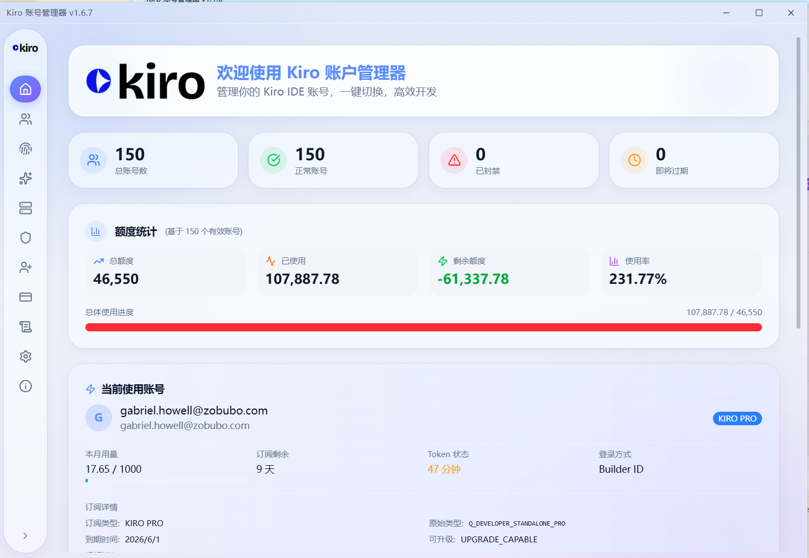Screen dimensions: 809x558
Task: Click the total accounts people icon
Action: coord(93,160)
